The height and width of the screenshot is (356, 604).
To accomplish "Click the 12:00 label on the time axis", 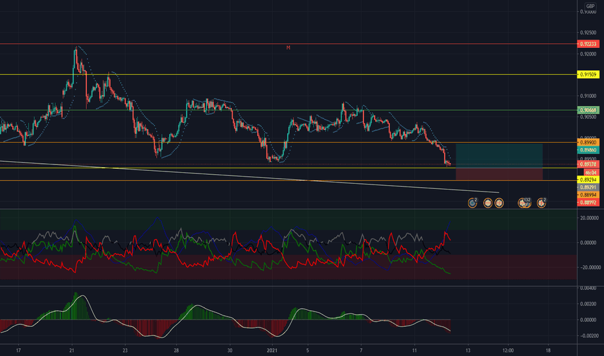I will pos(508,351).
